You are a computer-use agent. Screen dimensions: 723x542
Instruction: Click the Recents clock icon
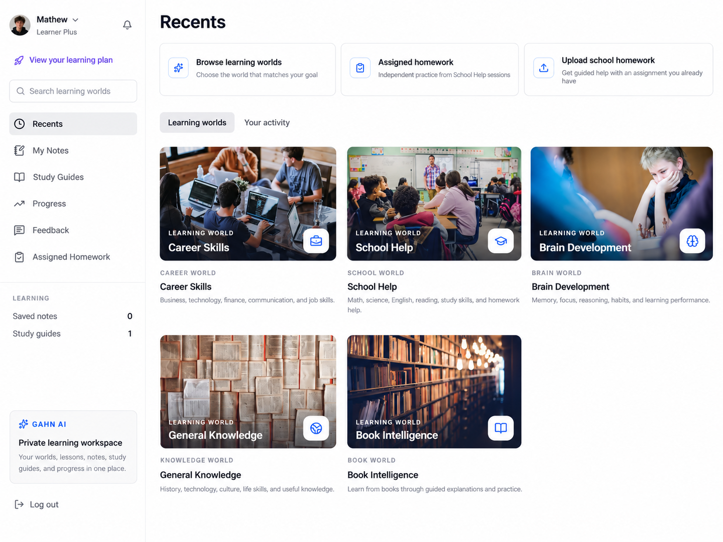click(19, 124)
